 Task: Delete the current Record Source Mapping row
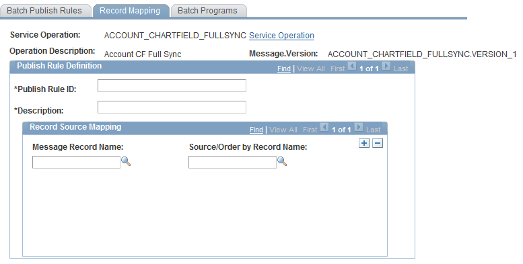377,143
